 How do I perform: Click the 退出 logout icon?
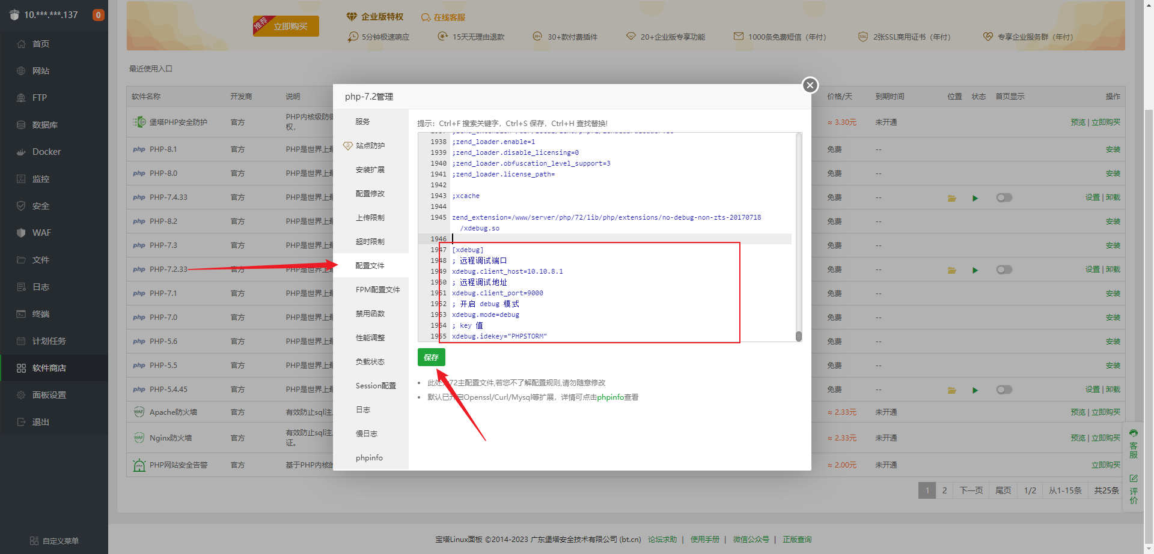tap(21, 422)
